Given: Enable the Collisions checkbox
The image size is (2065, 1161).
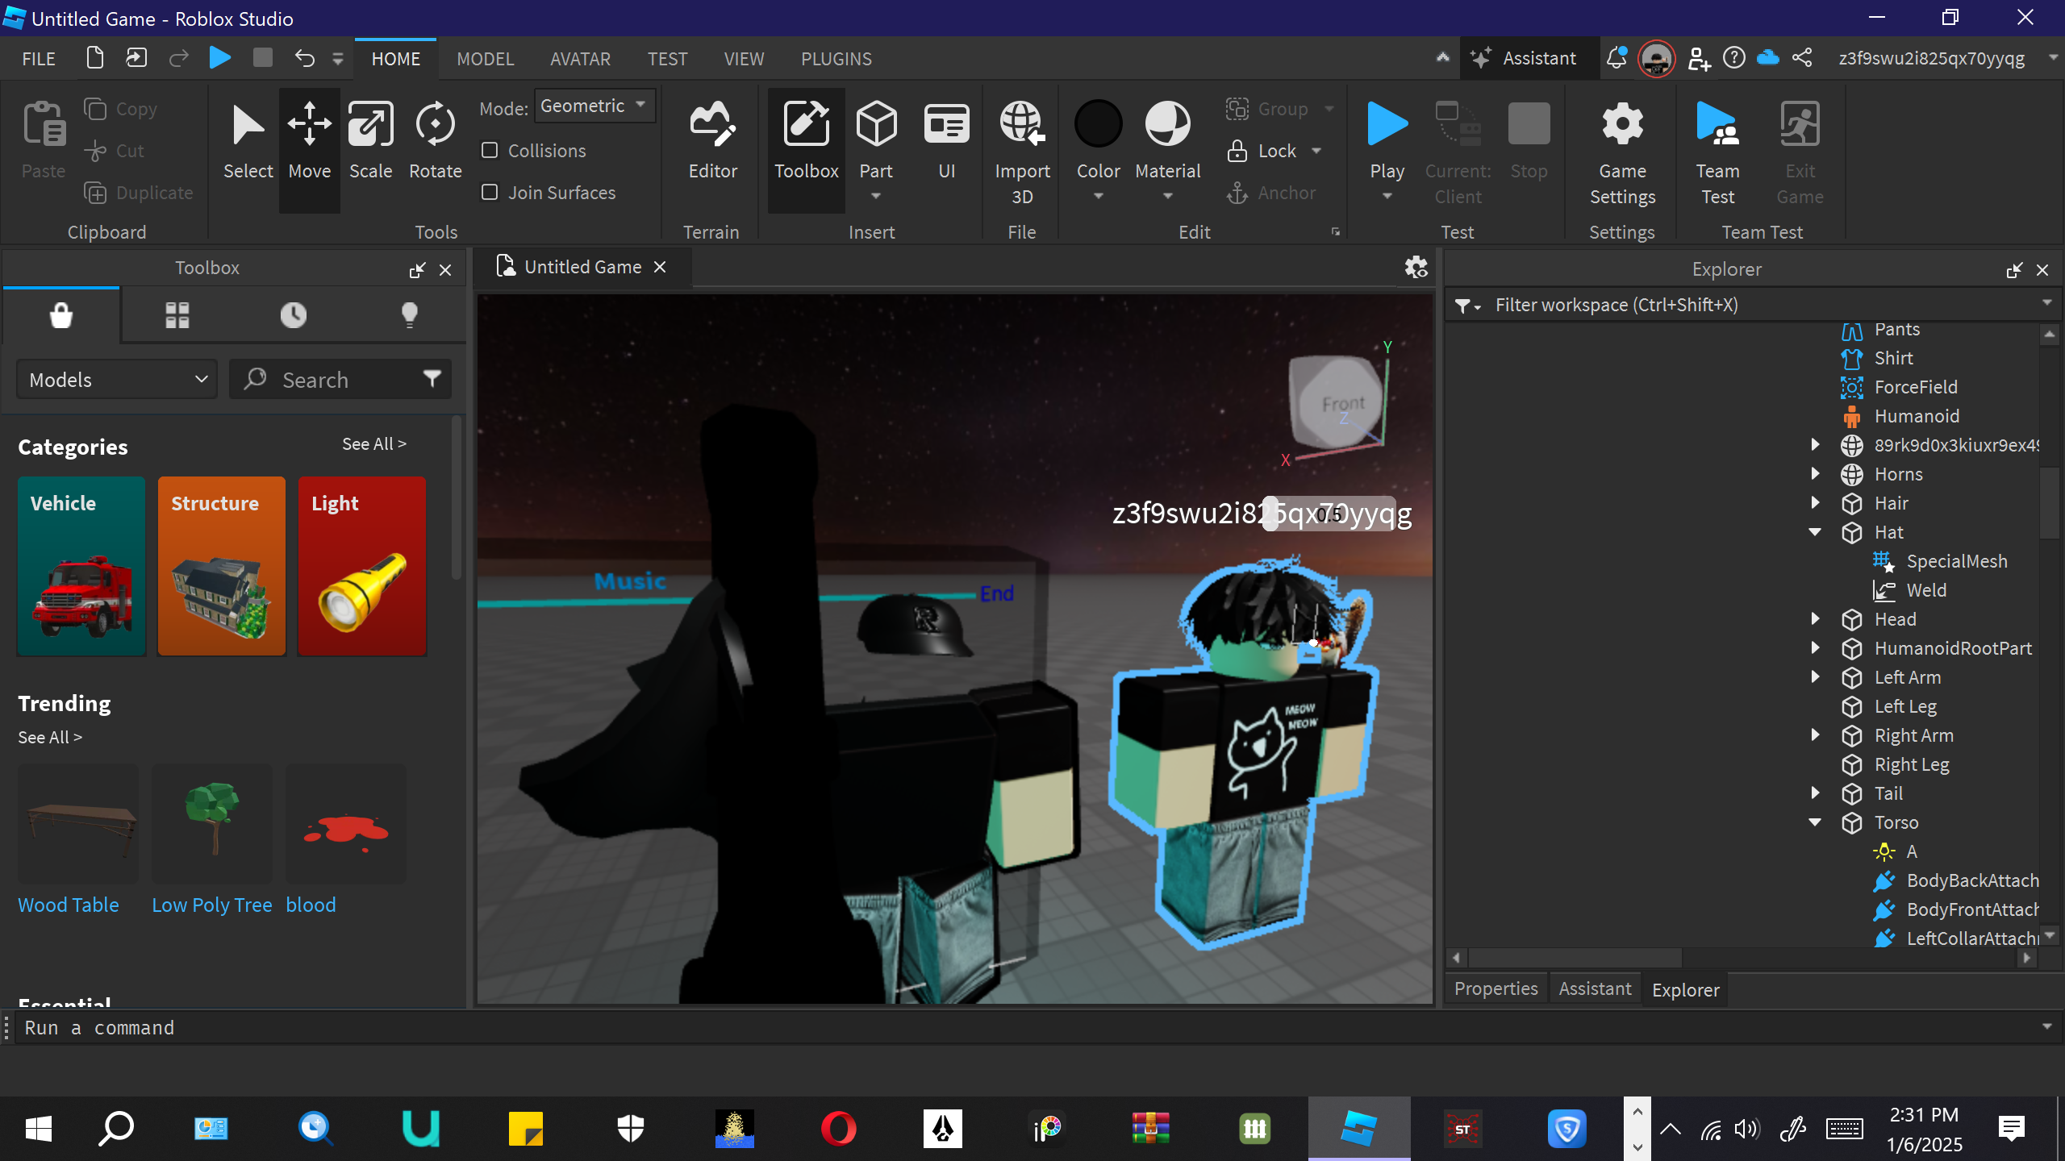Looking at the screenshot, I should click(490, 151).
